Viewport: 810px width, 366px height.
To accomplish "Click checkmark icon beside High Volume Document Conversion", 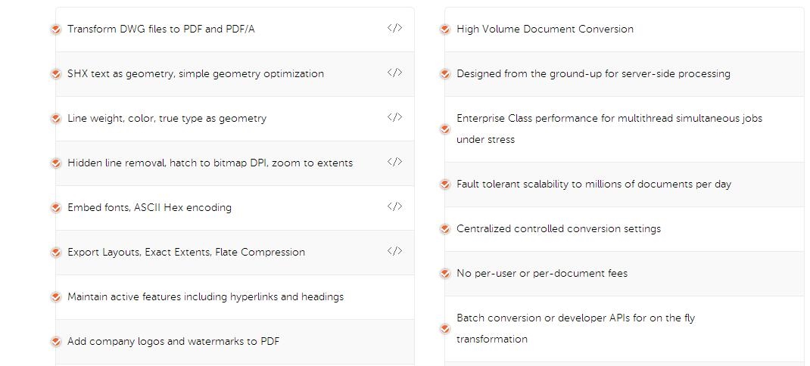I will point(445,29).
